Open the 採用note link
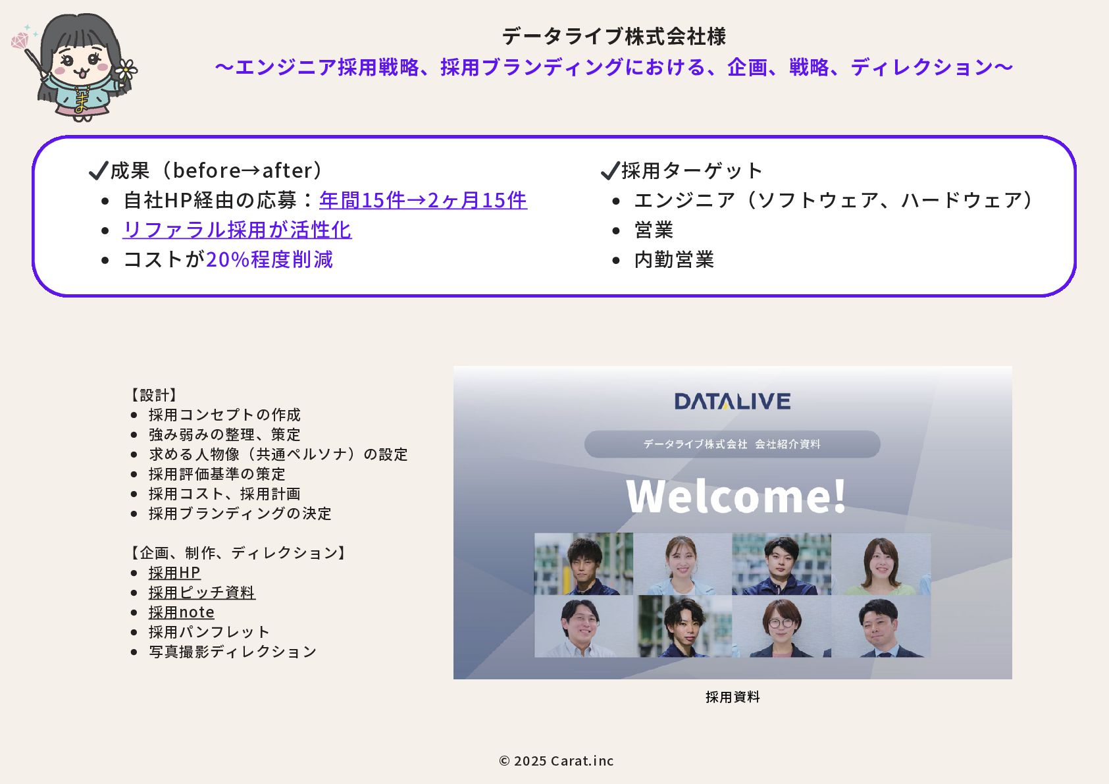 [182, 612]
